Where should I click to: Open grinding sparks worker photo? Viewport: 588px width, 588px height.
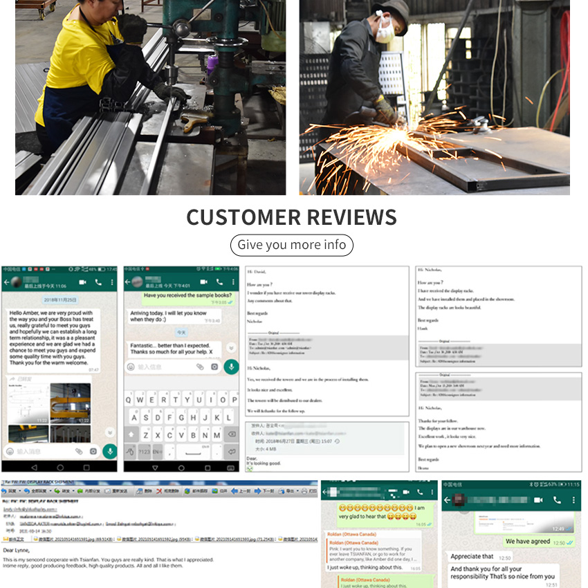[x=434, y=97]
